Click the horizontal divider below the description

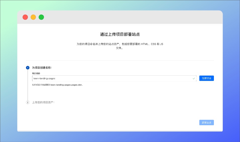click(120, 60)
